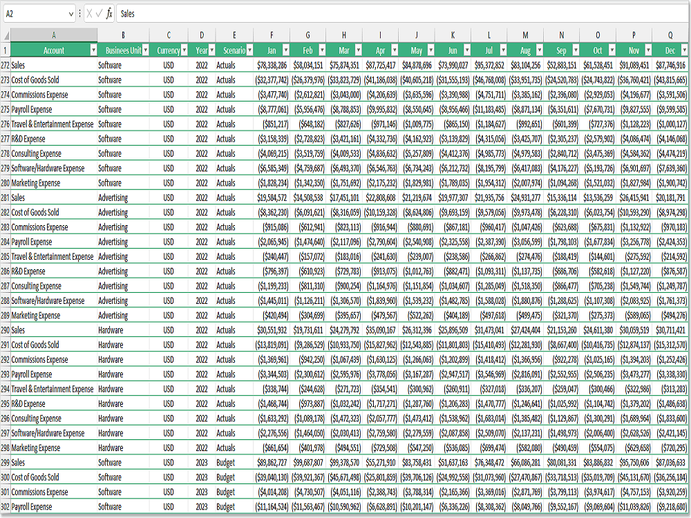Image resolution: width=691 pixels, height=518 pixels.
Task: Select column B header
Action: tap(124, 35)
